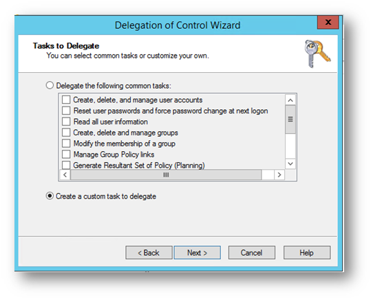
Task: Click the horizontal scroll right arrow
Action: click(x=279, y=175)
